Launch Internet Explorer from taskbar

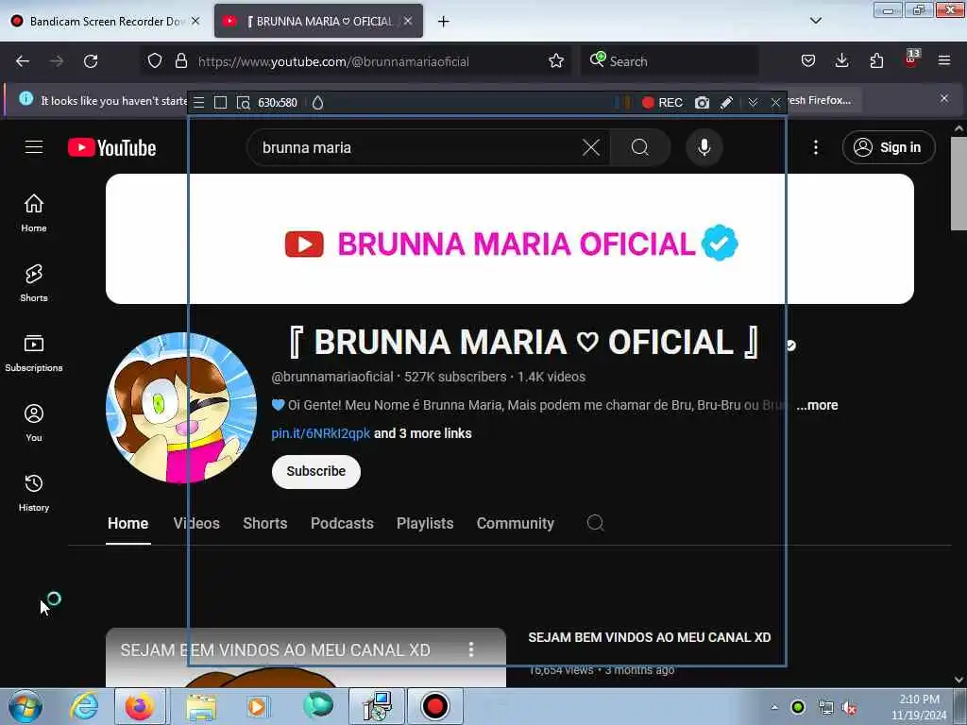click(x=84, y=706)
